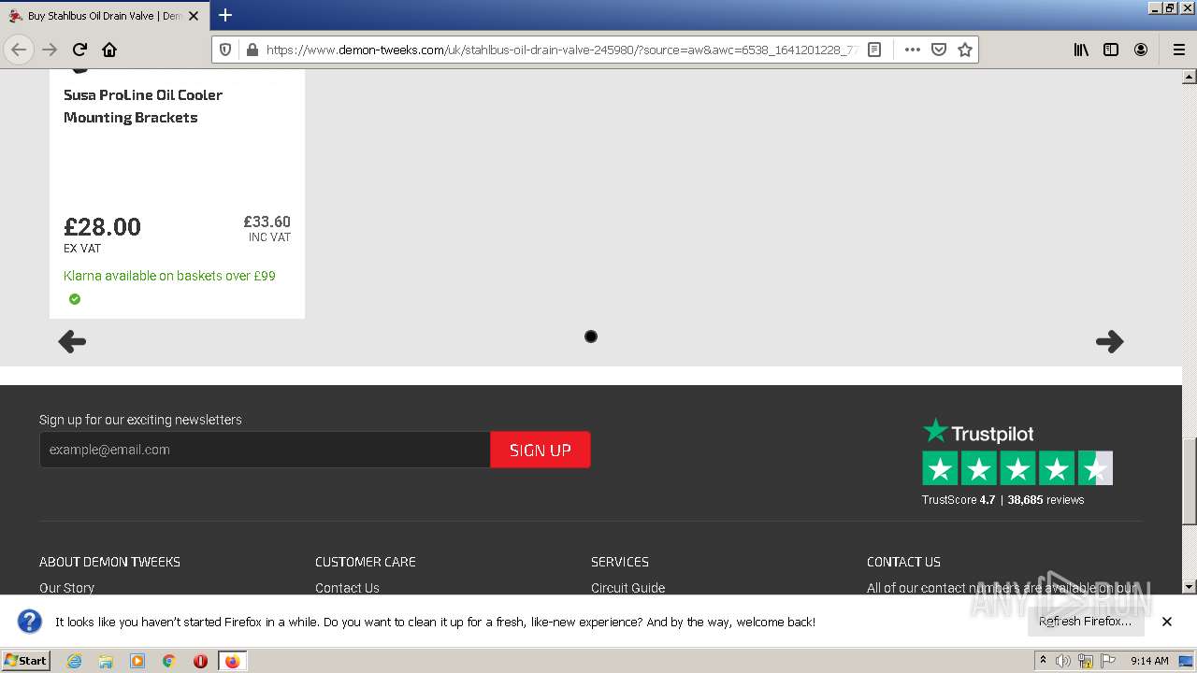Click TrustScore 38,685 reviews text
Viewport: 1197px width, 673px height.
(1002, 500)
